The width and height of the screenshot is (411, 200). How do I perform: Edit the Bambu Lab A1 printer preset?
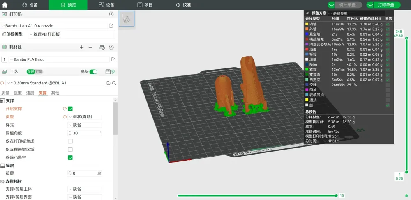(111, 26)
